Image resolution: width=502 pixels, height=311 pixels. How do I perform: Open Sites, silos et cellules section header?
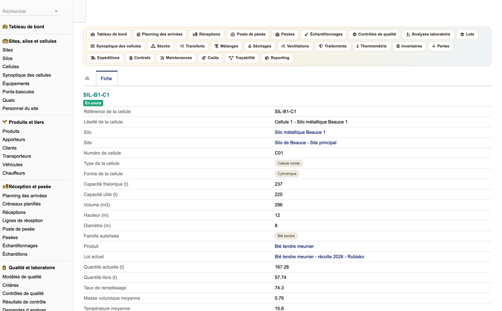click(x=29, y=41)
